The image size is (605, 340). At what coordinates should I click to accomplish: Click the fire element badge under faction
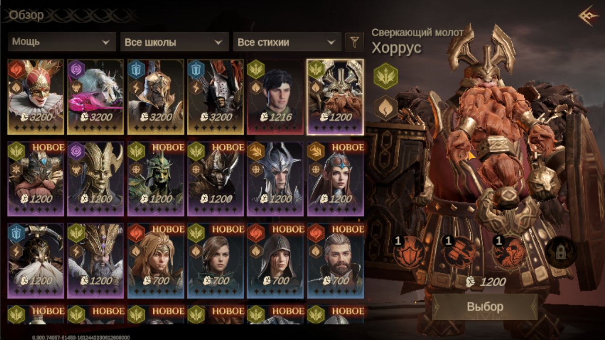pyautogui.click(x=385, y=108)
